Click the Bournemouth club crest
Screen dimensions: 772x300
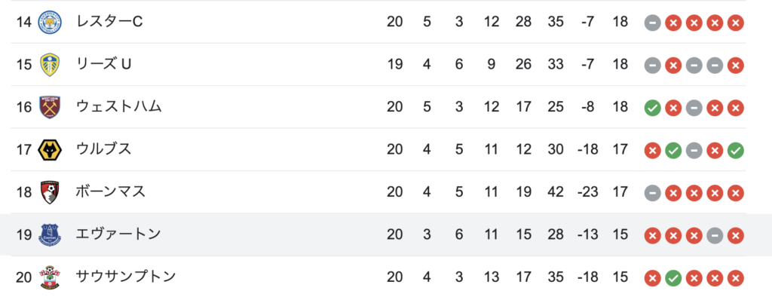click(x=51, y=193)
